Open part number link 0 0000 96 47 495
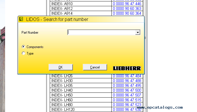This screenshot has width=197, height=112. coord(127,85)
